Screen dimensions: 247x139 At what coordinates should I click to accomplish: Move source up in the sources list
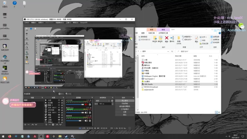[57, 125]
